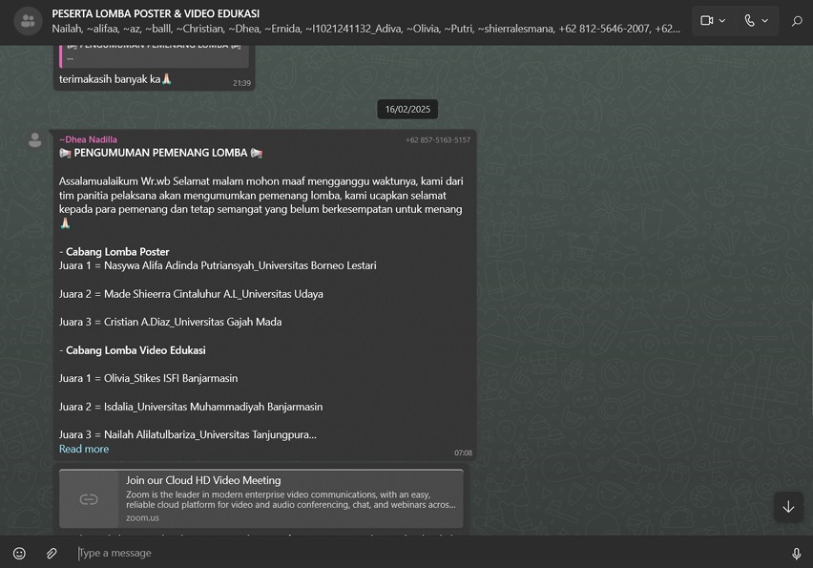
Task: Expand announcement with Read more
Action: pyautogui.click(x=84, y=449)
